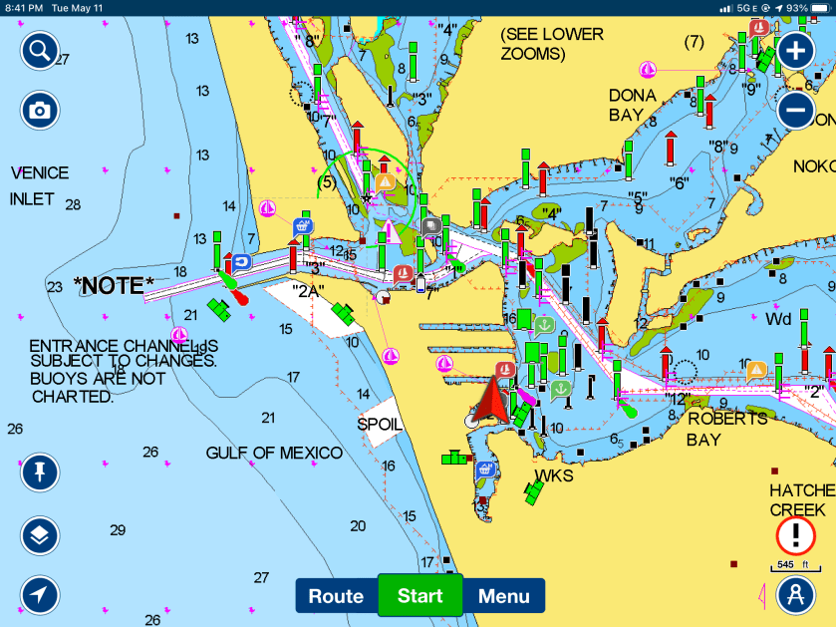Click the Route button
836x627 pixels.
(x=336, y=596)
